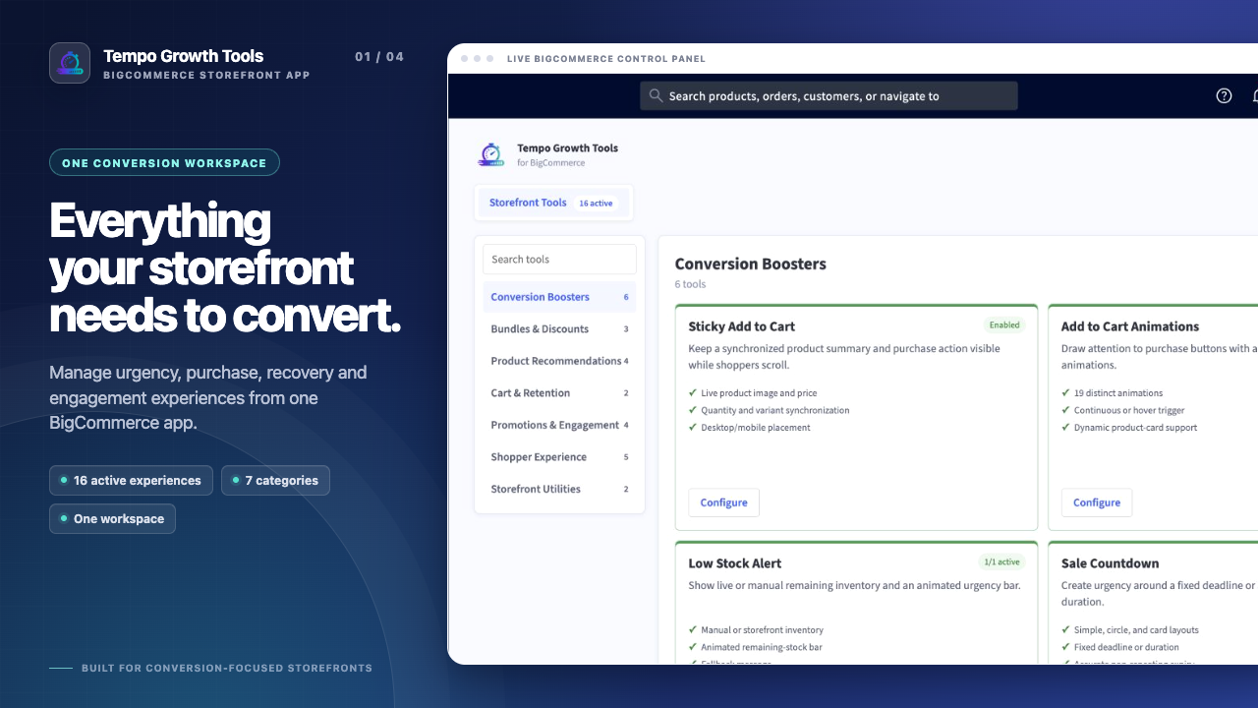Select Conversion Boosters category

click(559, 297)
